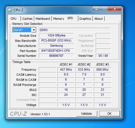Click tRAS value 20
Screen dimensions: 135x128
tap(84, 90)
